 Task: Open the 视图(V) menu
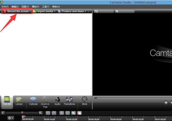[x=25, y=7]
